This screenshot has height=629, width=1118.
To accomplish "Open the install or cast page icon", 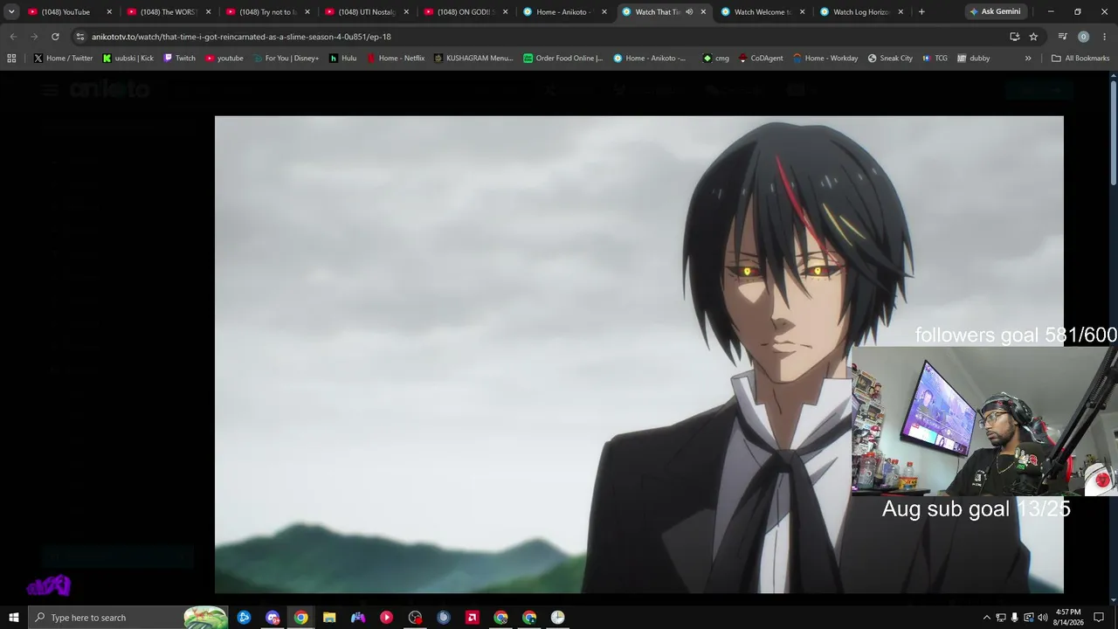I will coord(1014,37).
